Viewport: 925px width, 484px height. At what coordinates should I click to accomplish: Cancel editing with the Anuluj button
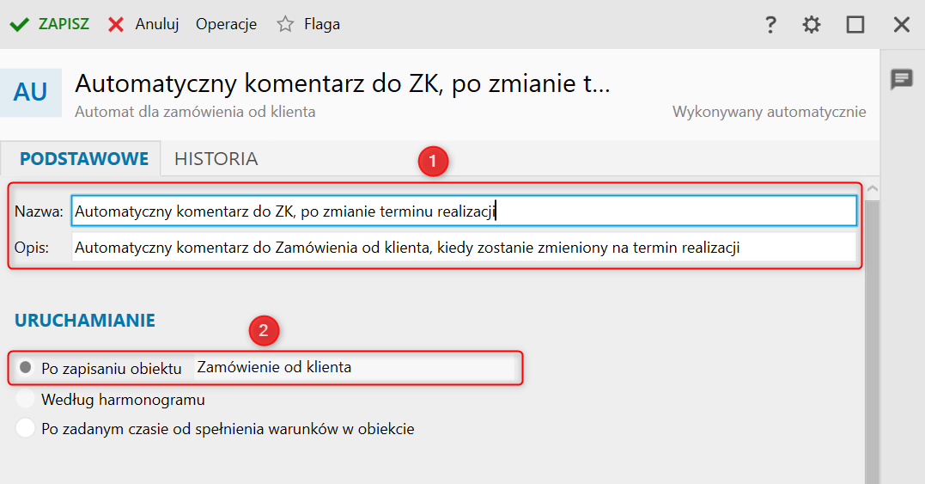[156, 24]
